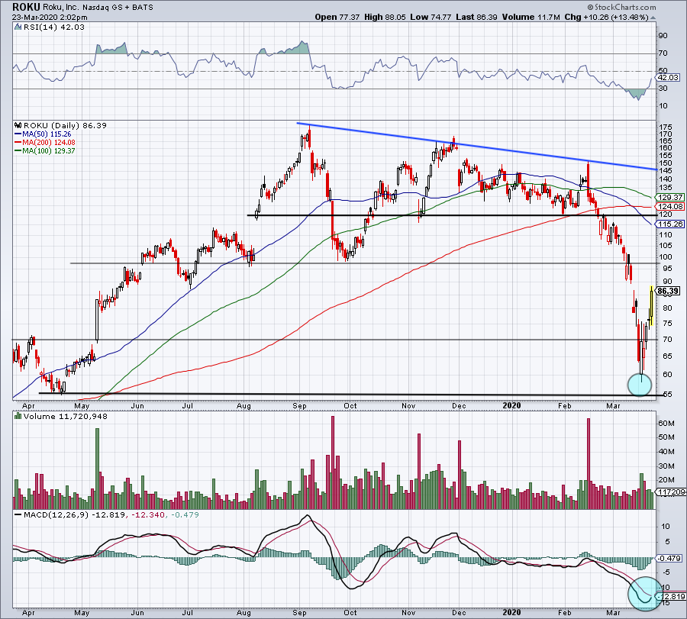Click the Volume 11.7M header value
Image resolution: width=687 pixels, height=619 pixels.
[x=531, y=17]
